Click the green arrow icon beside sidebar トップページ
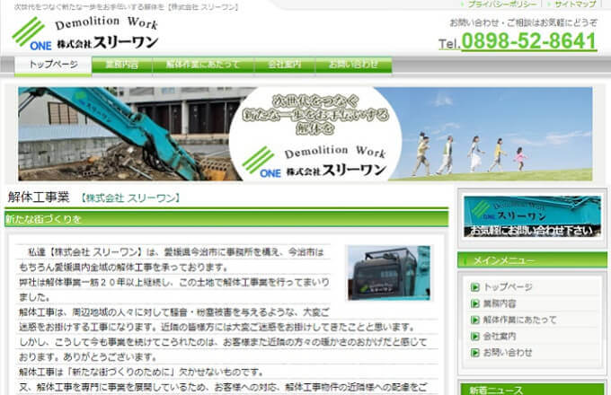 pos(475,287)
